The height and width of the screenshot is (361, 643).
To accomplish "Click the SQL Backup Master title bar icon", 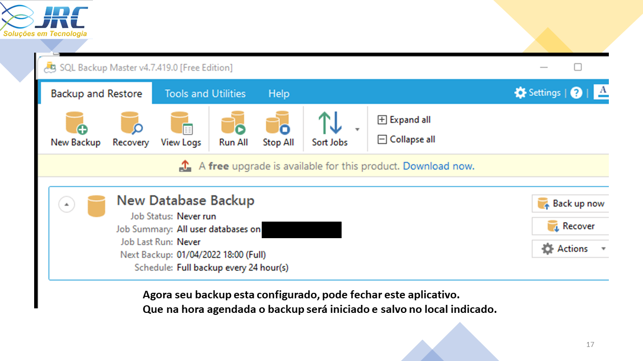I will coord(50,67).
